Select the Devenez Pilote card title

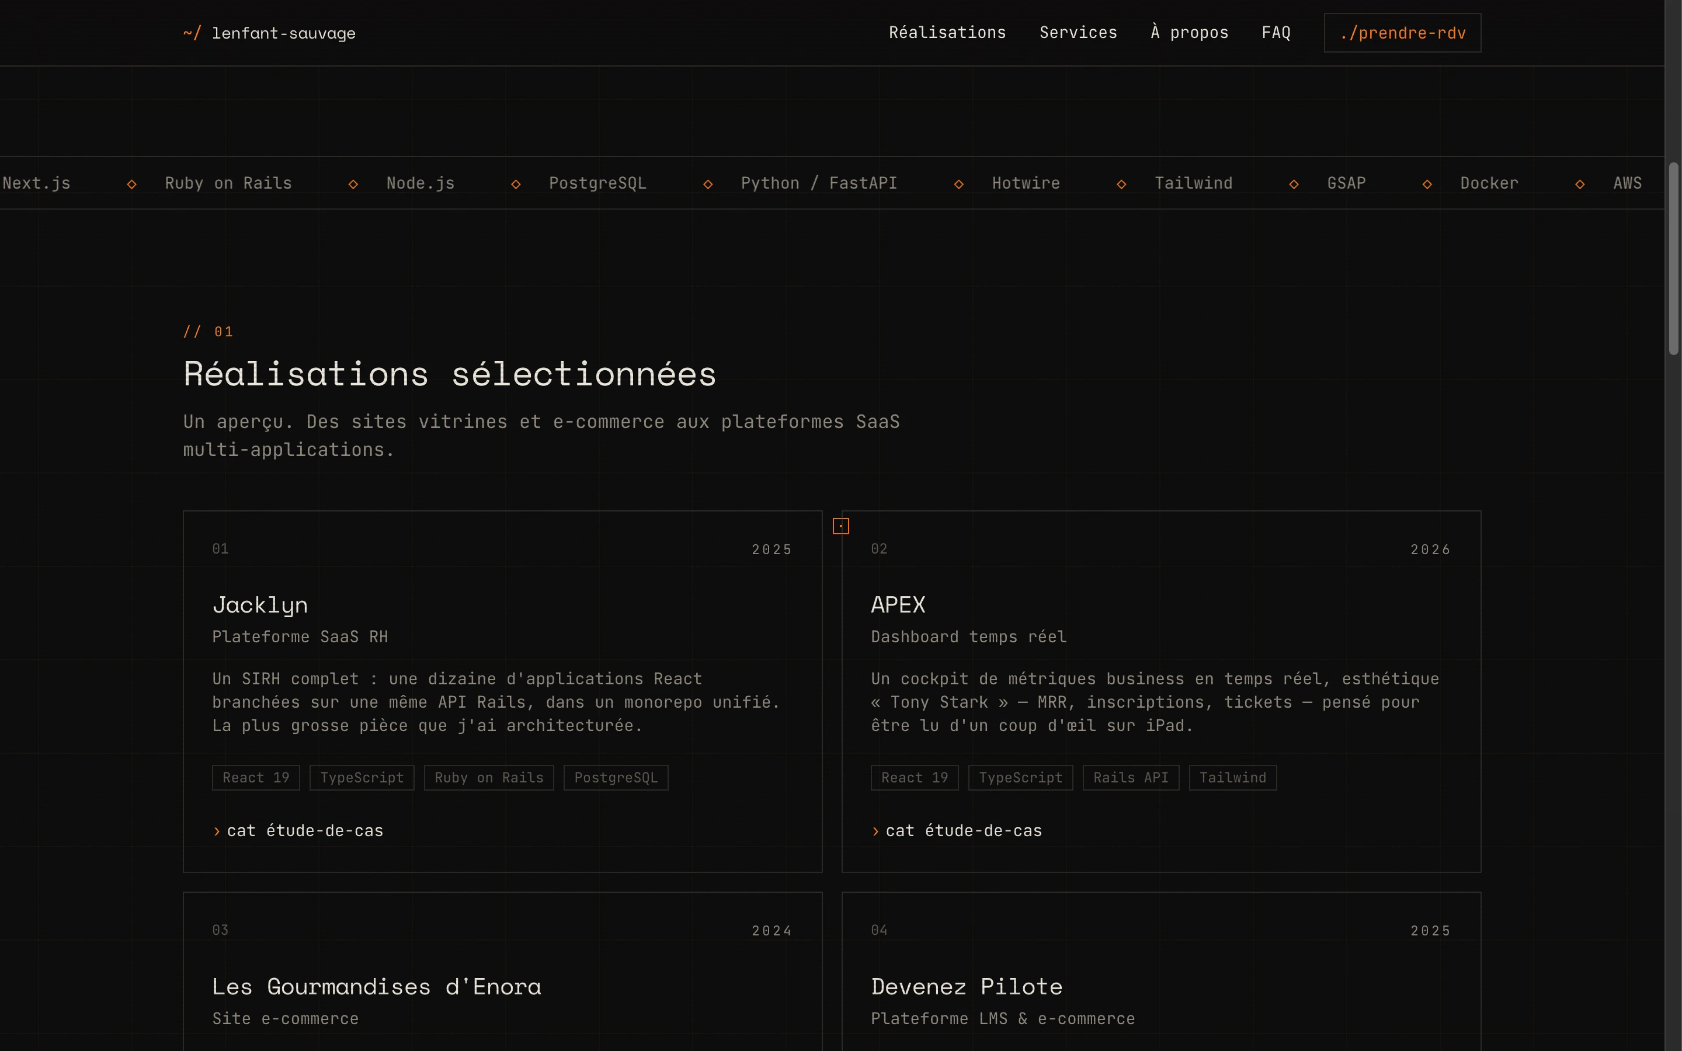click(967, 986)
